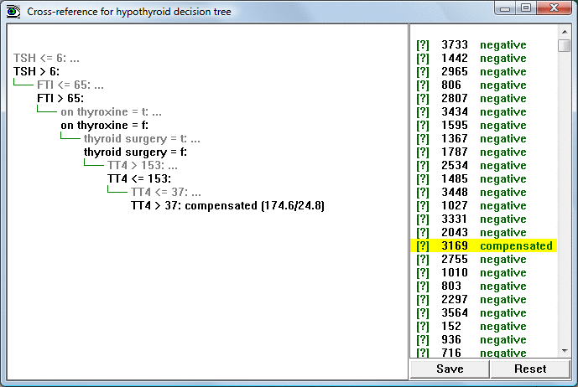Image resolution: width=578 pixels, height=387 pixels.
Task: Select case 2297 in the list
Action: click(x=484, y=299)
